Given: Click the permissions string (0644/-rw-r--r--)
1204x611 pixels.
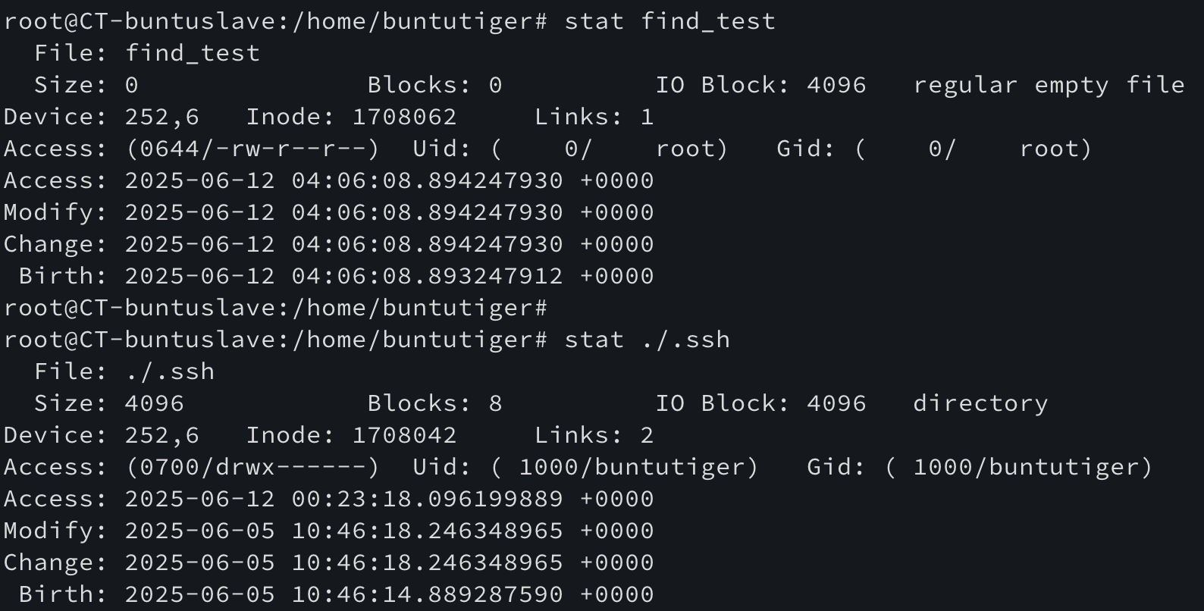Looking at the screenshot, I should pos(252,149).
